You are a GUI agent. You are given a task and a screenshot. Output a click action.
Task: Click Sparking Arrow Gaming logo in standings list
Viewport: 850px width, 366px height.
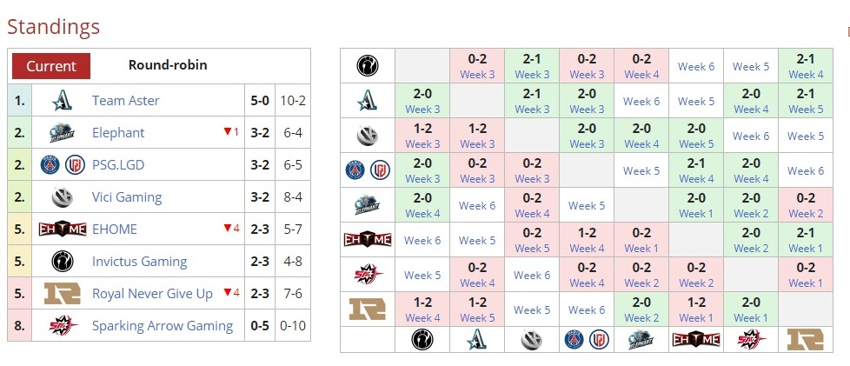click(63, 326)
